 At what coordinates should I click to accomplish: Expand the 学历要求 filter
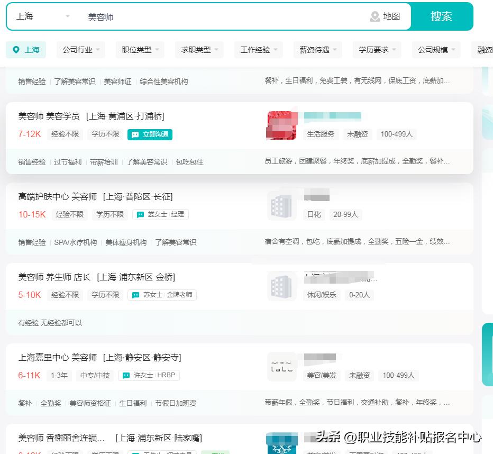pos(376,49)
